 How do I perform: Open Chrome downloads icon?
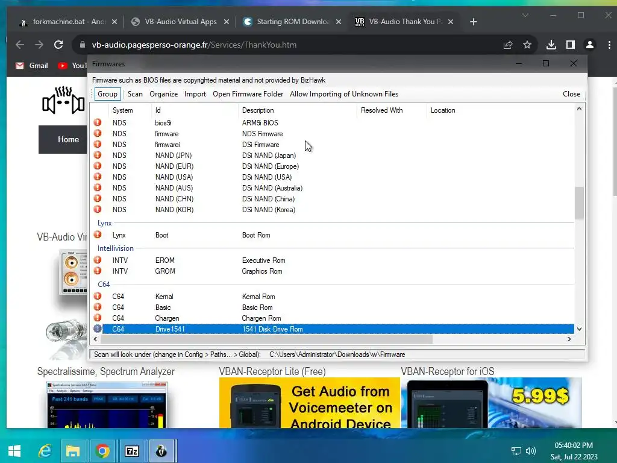point(551,45)
